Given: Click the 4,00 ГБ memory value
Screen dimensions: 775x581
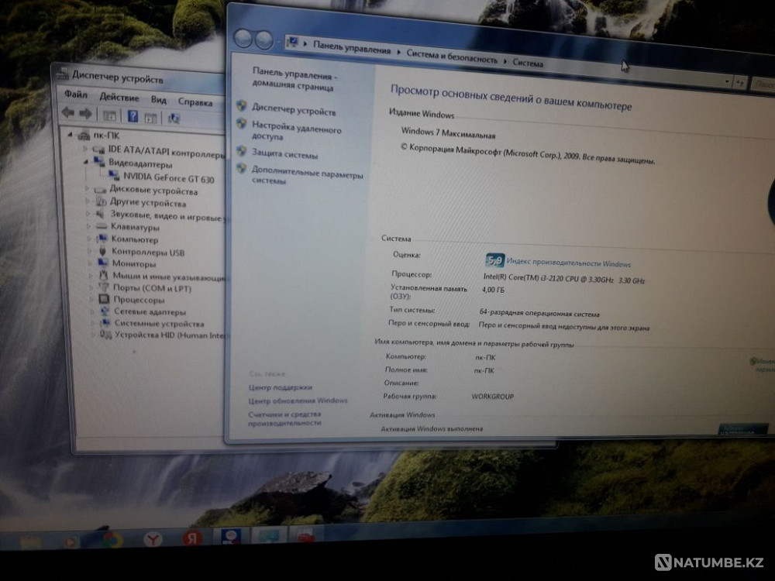Looking at the screenshot, I should coord(493,290).
